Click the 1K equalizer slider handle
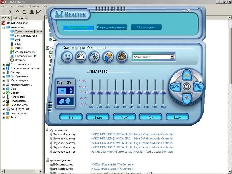 point(124,93)
